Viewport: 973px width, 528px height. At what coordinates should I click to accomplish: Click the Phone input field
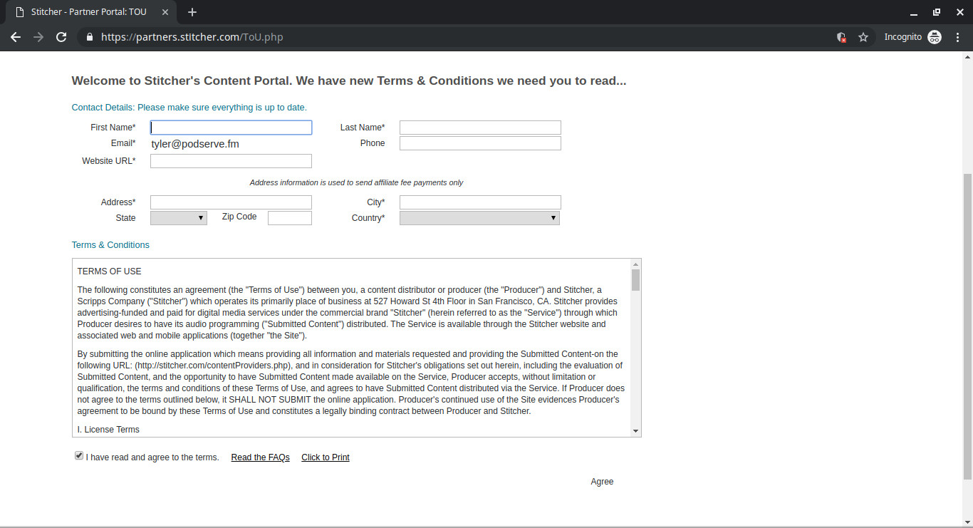click(480, 143)
